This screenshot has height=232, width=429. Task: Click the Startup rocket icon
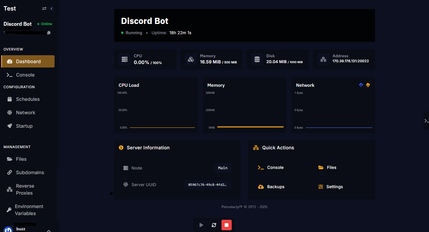(x=9, y=126)
